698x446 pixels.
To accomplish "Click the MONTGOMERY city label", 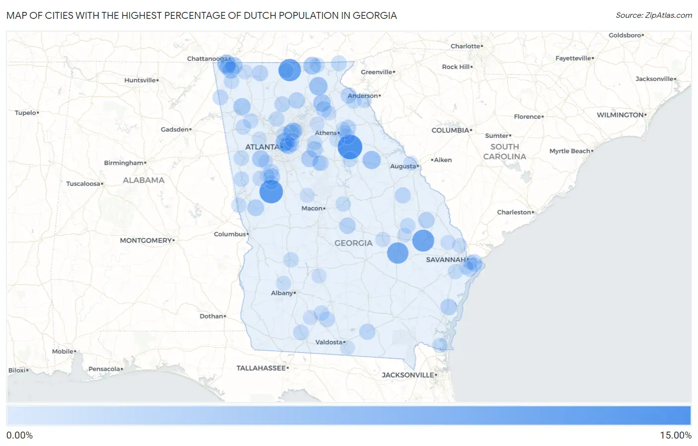I will click(146, 241).
